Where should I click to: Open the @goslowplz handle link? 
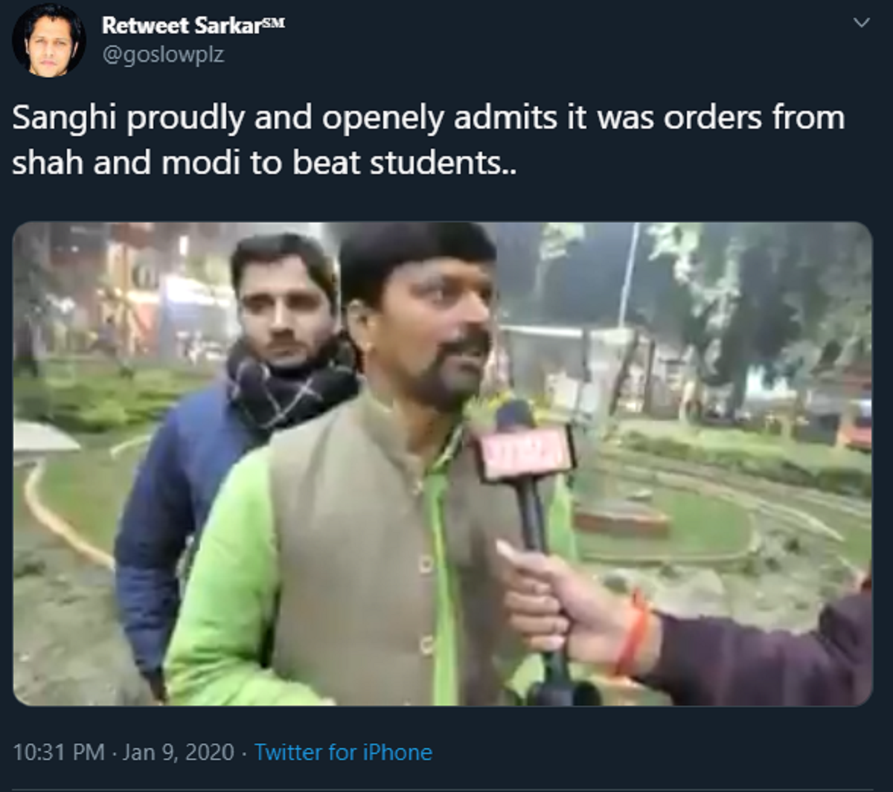(x=163, y=54)
